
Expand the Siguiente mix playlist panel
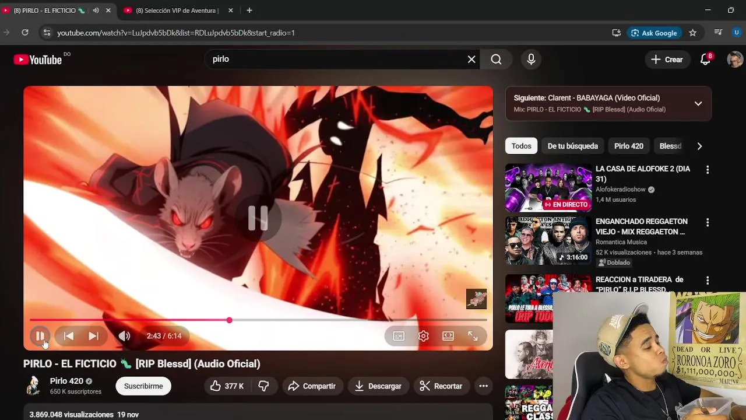point(698,104)
